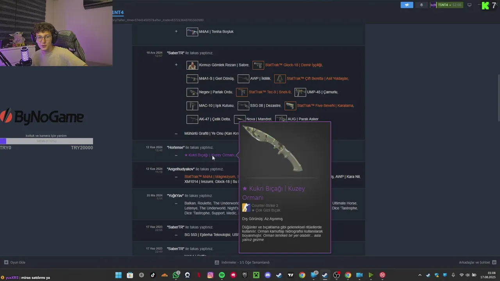Screen dimensions: 500x281
Task: Click the Negev | Parlak Ordu item icon
Action: (x=192, y=92)
